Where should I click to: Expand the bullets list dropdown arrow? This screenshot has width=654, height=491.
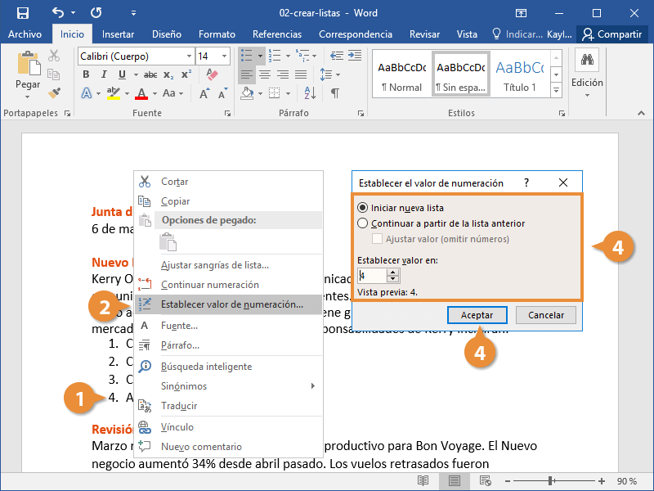260,56
